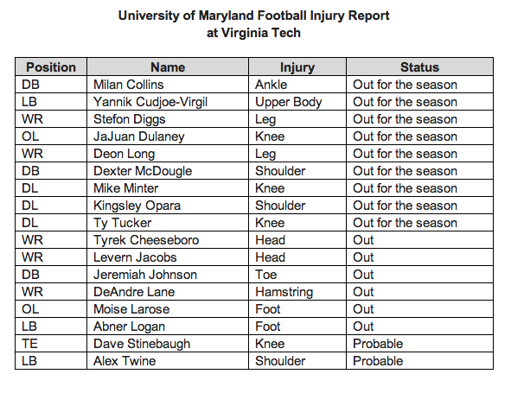Click the Name column header
This screenshot has width=511, height=393.
click(168, 67)
